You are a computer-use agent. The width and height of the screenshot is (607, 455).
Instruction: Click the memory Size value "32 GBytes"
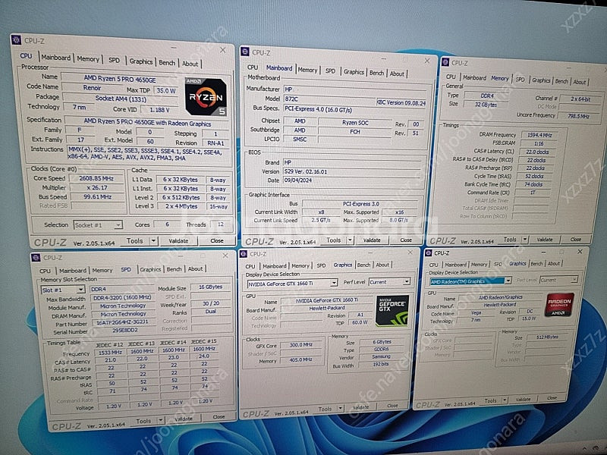point(486,105)
